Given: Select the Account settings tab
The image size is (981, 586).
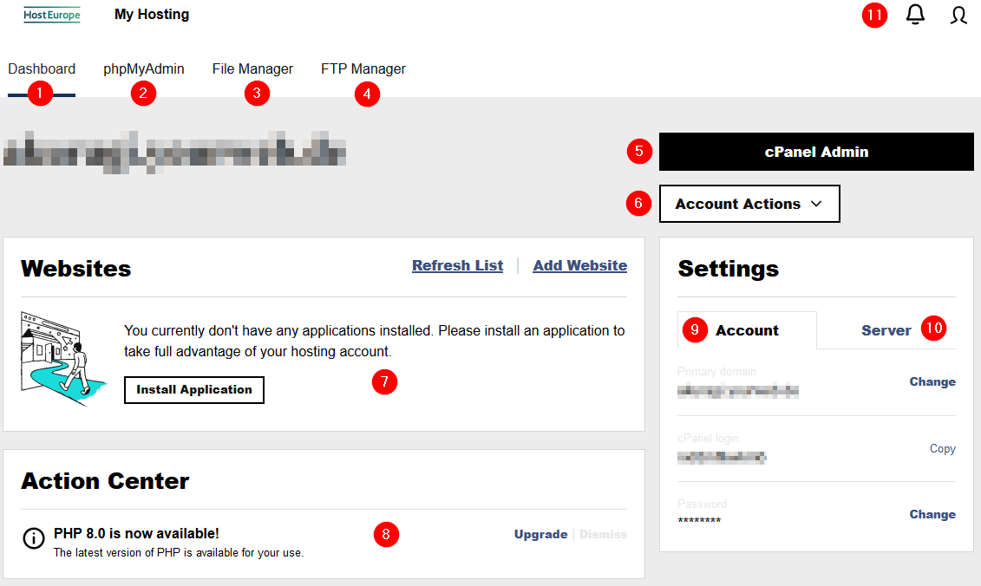Looking at the screenshot, I should [747, 330].
